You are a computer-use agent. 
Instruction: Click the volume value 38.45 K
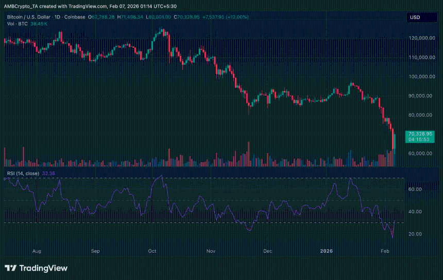[39, 24]
